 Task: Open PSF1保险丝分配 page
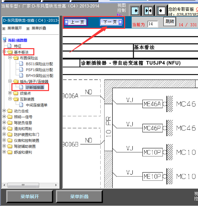39,70
